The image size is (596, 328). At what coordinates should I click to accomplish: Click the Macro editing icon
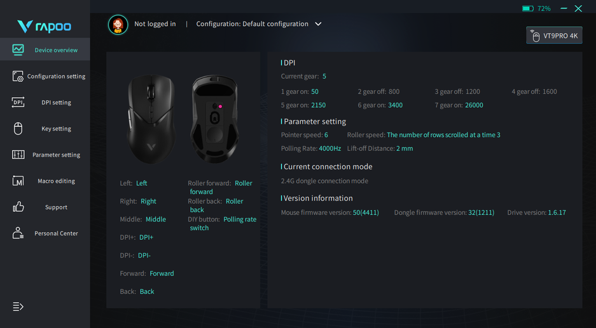(x=18, y=181)
